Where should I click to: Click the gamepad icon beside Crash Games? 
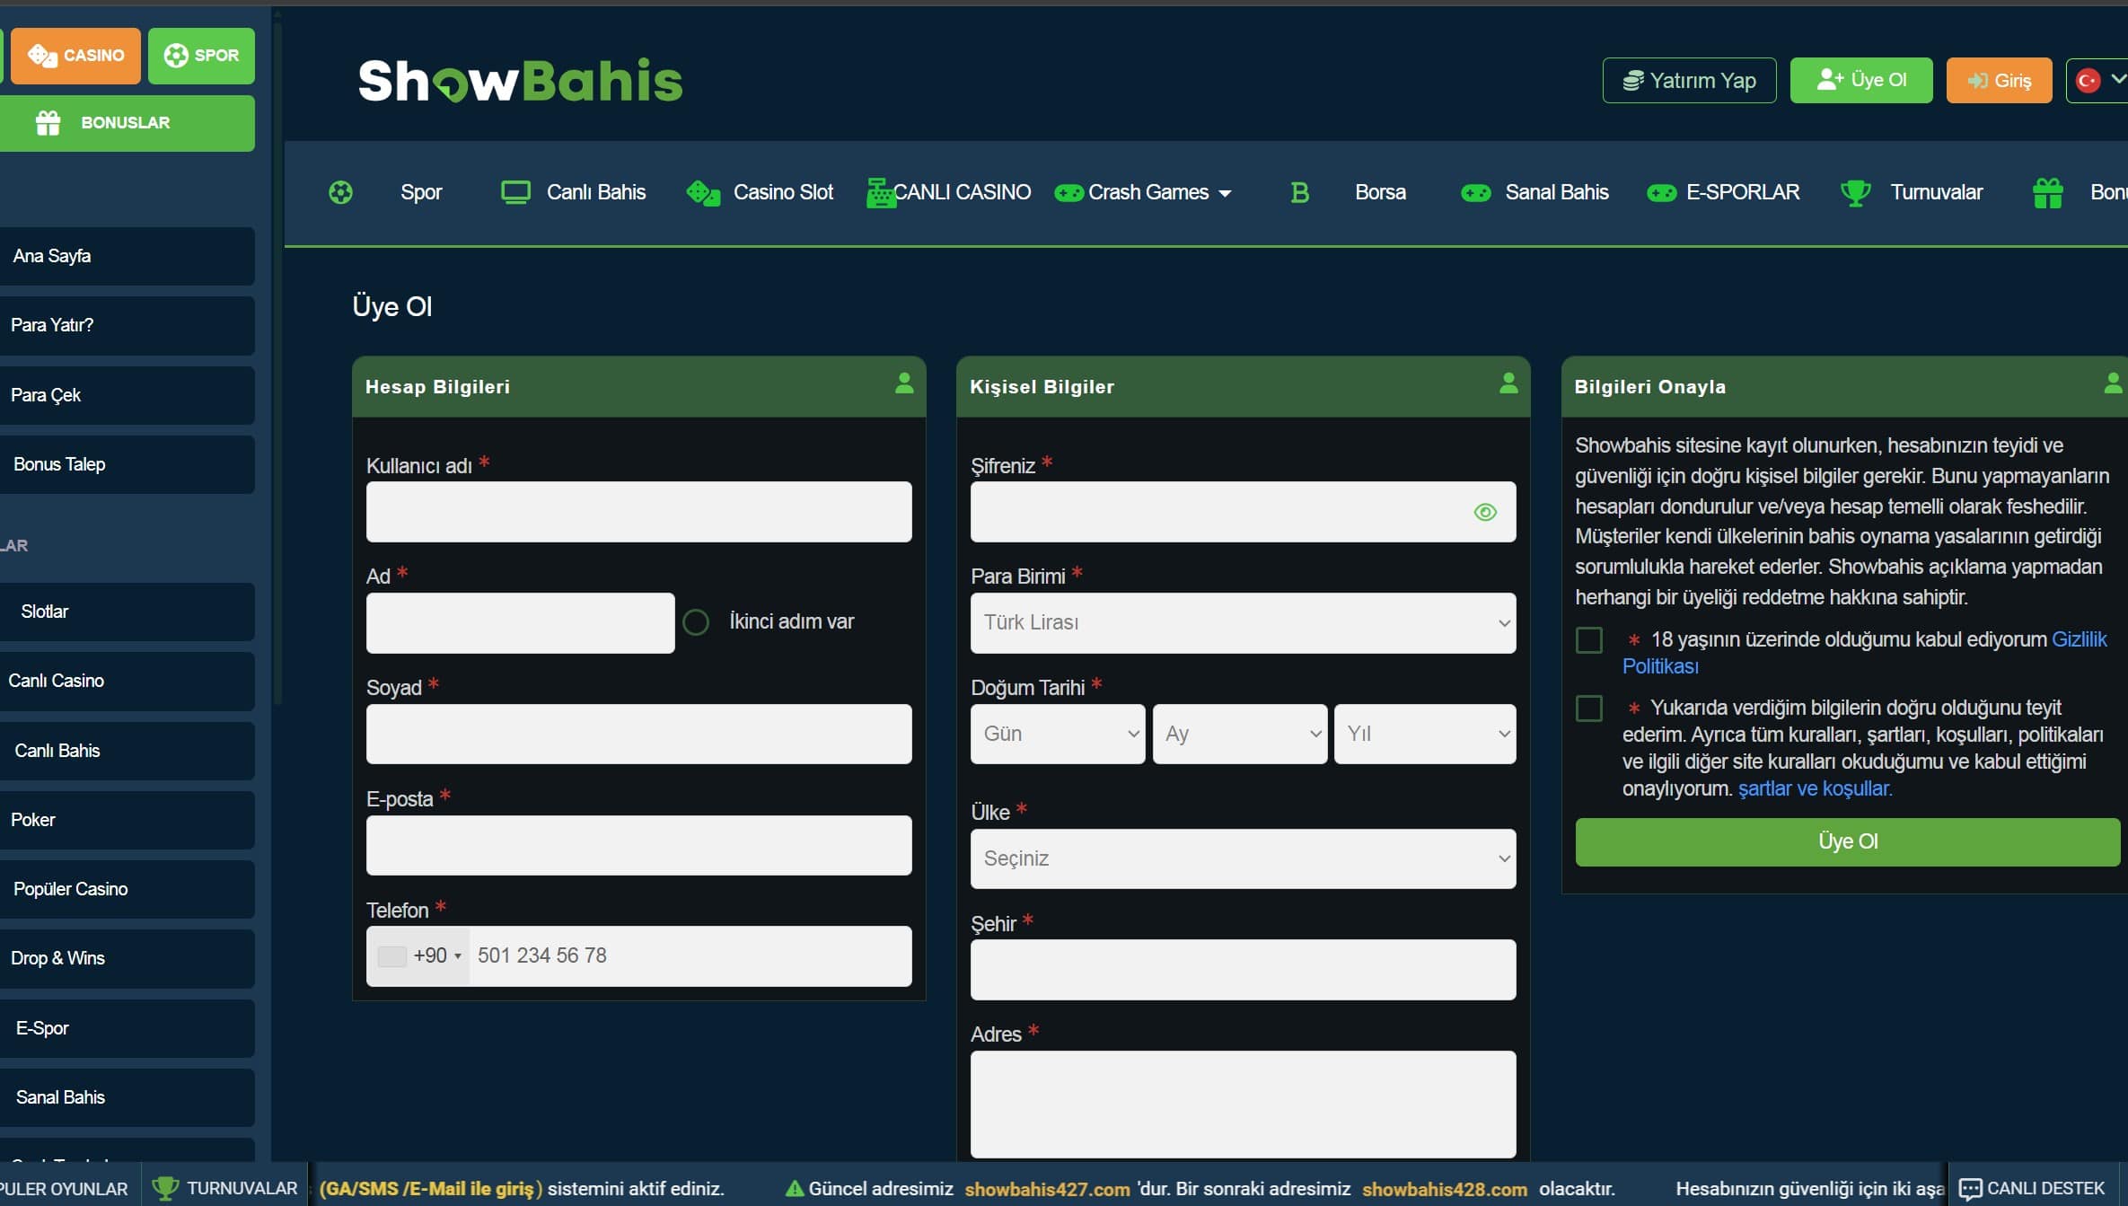pyautogui.click(x=1068, y=192)
